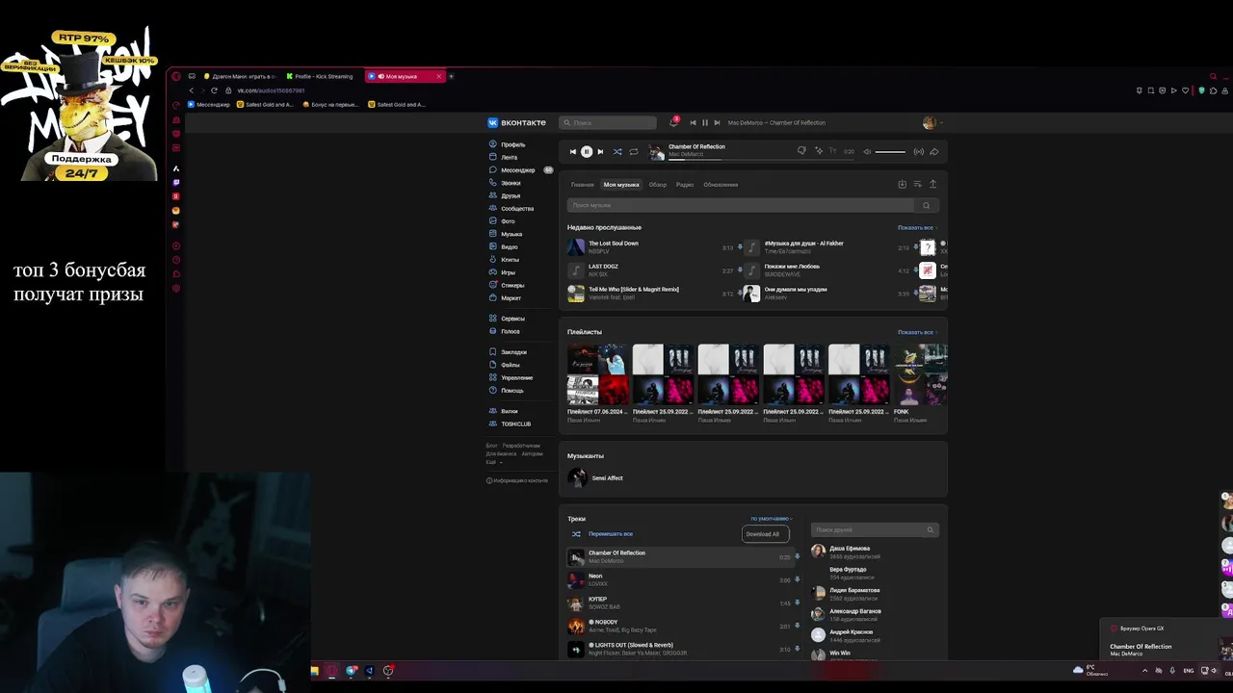Screen dimensions: 1233x693
Task: Skip to next track in the header mini-player
Action: (717, 122)
